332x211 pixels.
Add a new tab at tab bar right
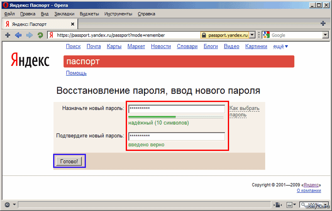[x=323, y=24]
